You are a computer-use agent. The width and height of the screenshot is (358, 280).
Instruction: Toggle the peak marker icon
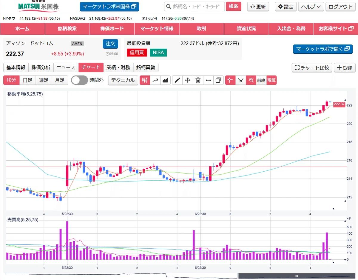pos(230,80)
